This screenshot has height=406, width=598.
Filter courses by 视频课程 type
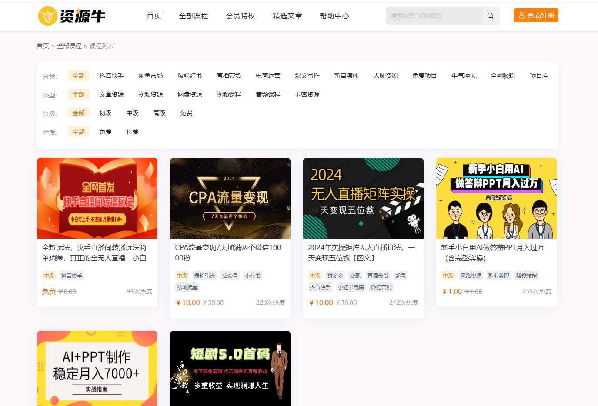tap(228, 94)
